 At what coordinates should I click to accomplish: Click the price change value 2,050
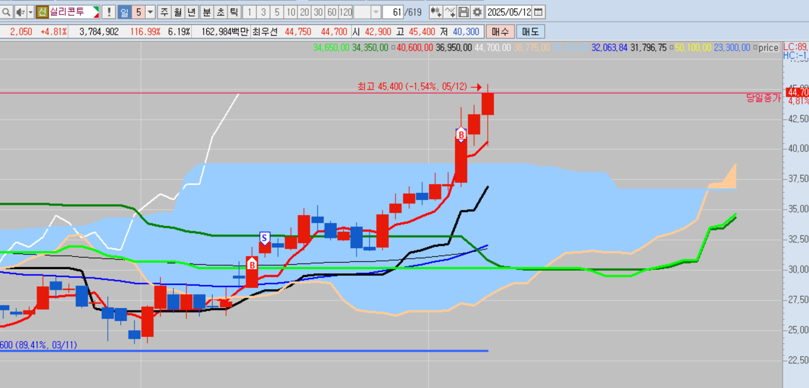pos(21,32)
